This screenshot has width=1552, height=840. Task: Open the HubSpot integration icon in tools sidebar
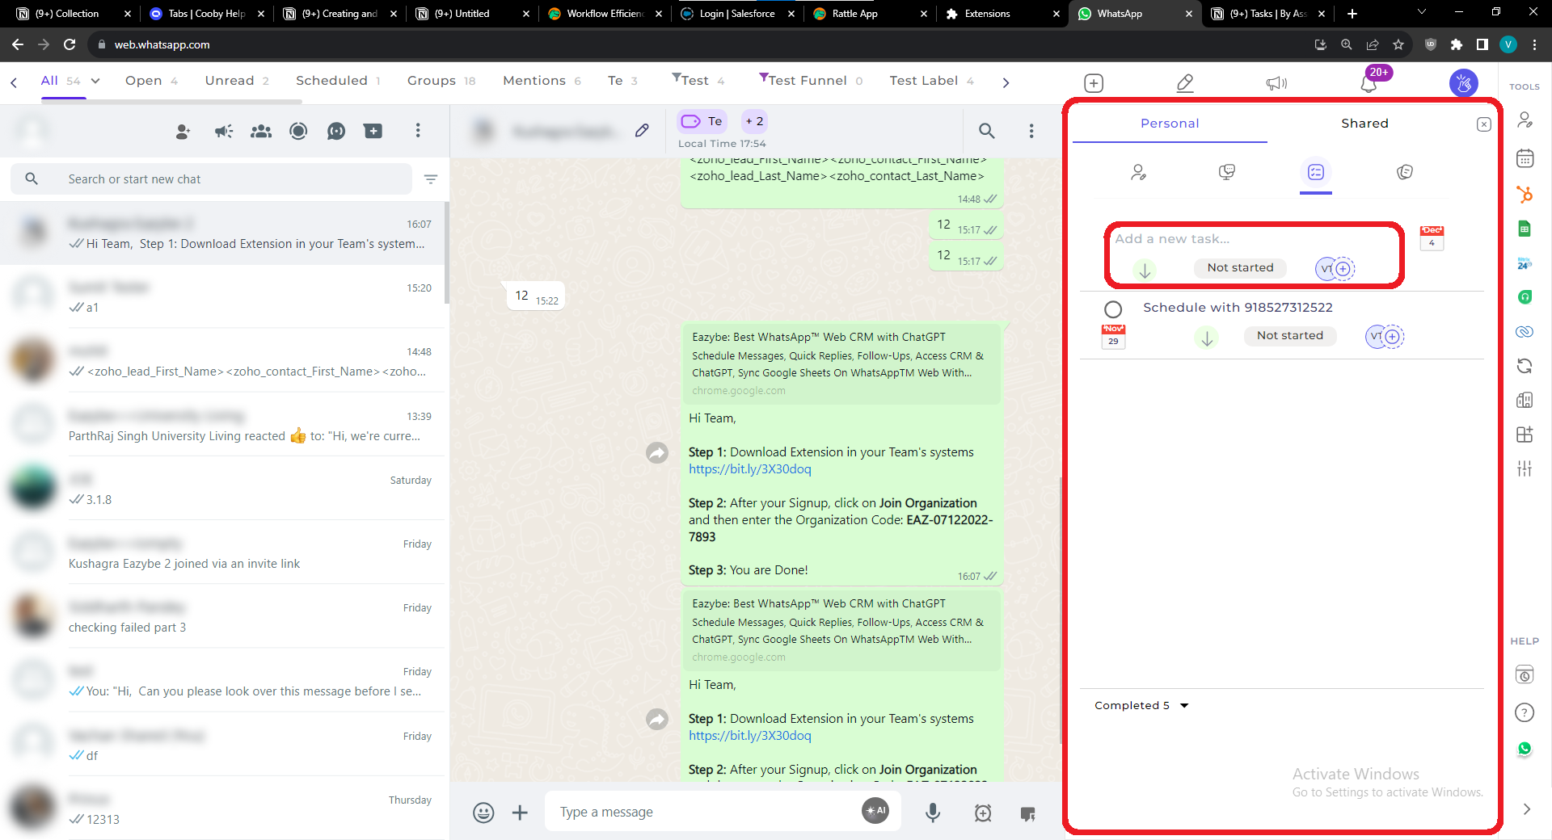1525,194
